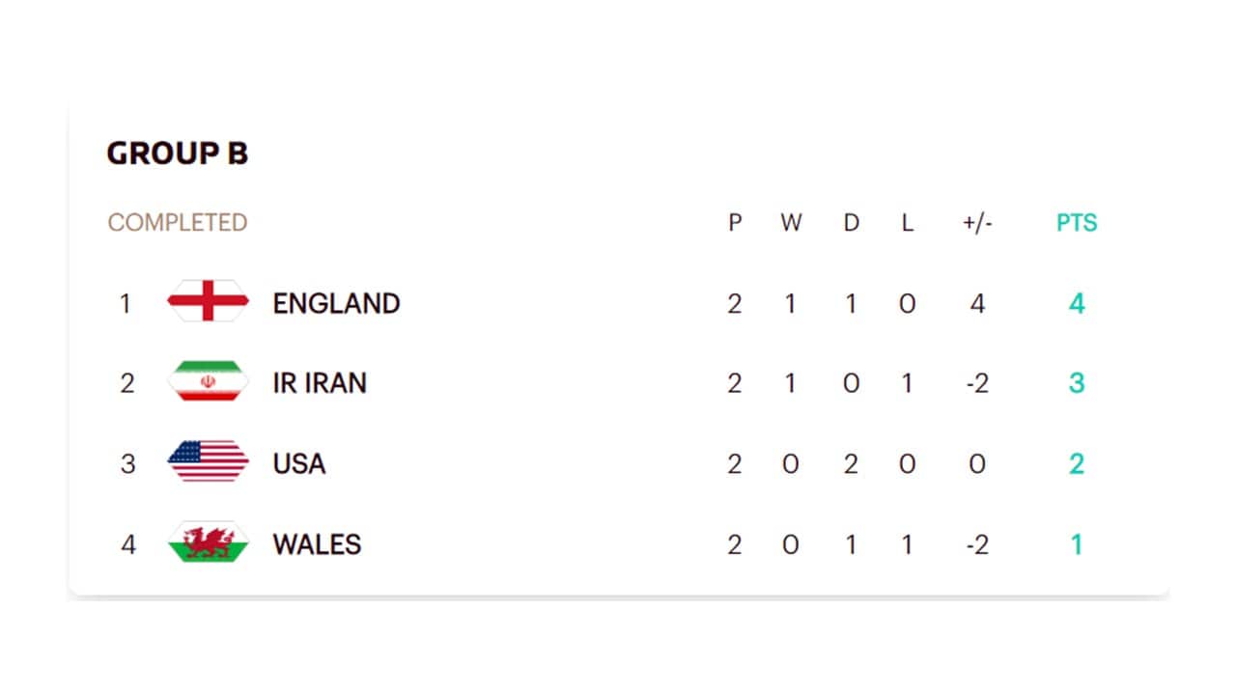Image resolution: width=1236 pixels, height=695 pixels.
Task: Click the P played column header
Action: click(x=735, y=223)
